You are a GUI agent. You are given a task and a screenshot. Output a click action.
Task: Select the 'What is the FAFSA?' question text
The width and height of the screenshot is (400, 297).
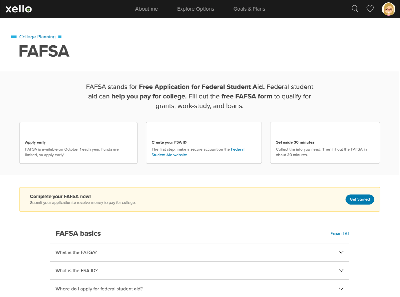76,252
